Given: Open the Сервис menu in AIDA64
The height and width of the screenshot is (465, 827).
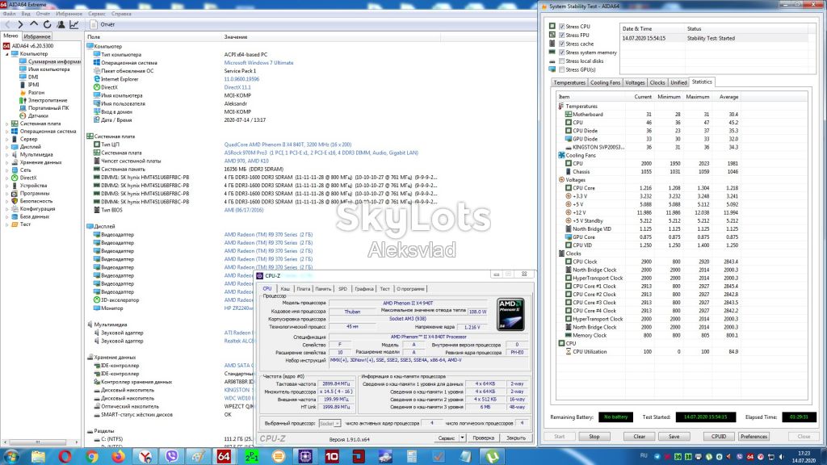Looking at the screenshot, I should pos(97,14).
